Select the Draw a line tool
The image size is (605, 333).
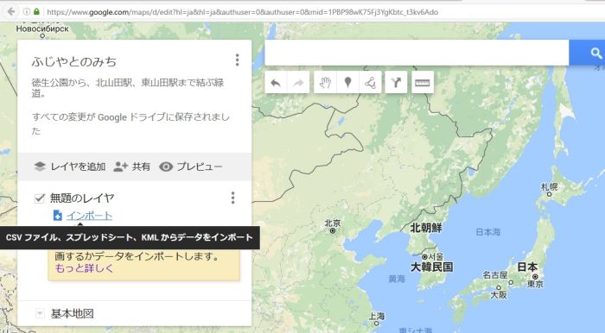click(371, 82)
